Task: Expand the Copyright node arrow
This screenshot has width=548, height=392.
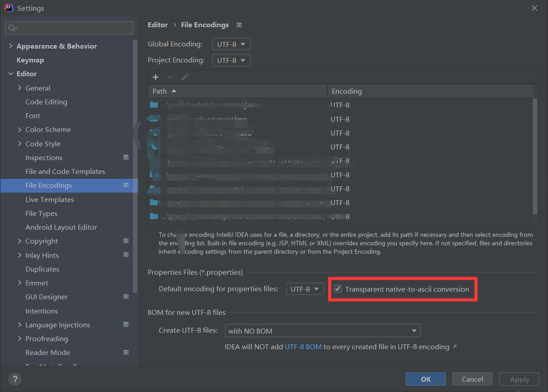Action: tap(20, 241)
